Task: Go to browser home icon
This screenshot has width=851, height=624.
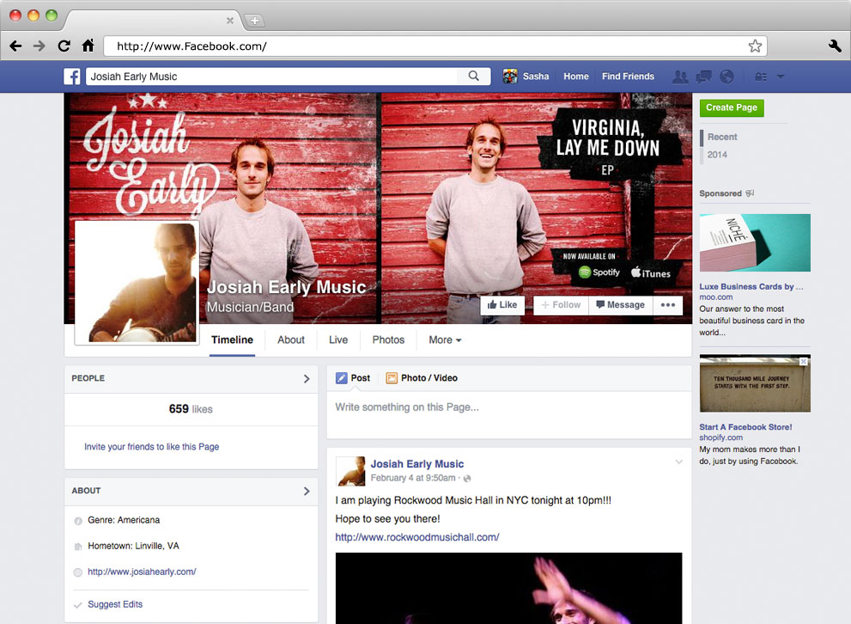Action: [88, 46]
